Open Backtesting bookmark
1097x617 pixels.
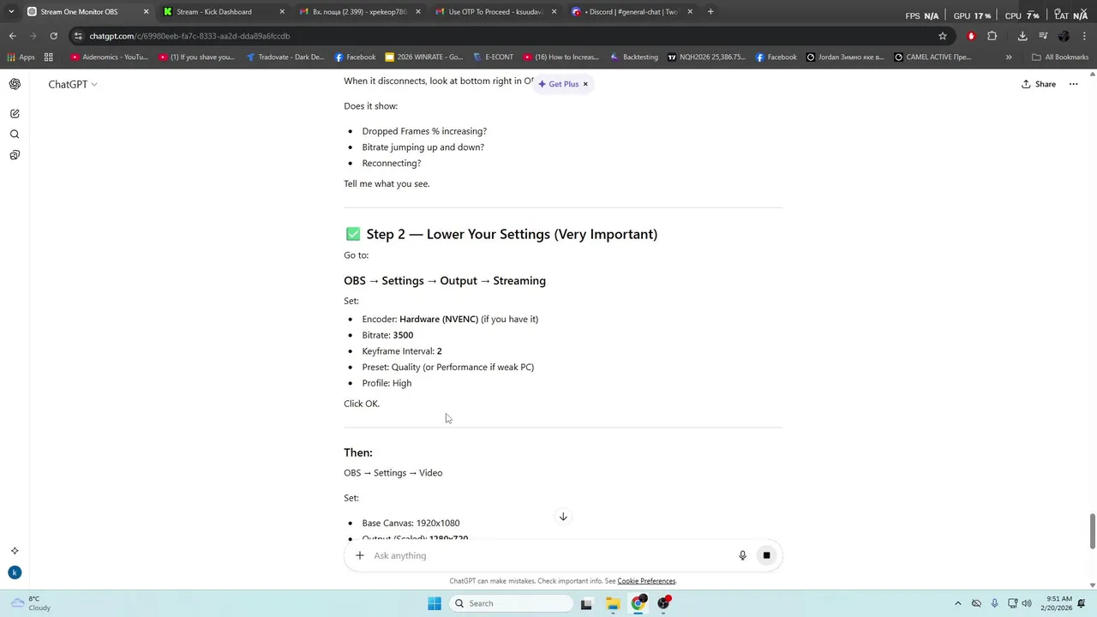(634, 57)
